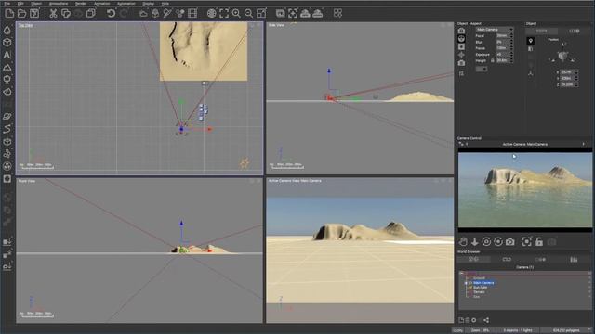The image size is (595, 334).
Task: Adjust the Blur value stepper
Action: [x=511, y=42]
